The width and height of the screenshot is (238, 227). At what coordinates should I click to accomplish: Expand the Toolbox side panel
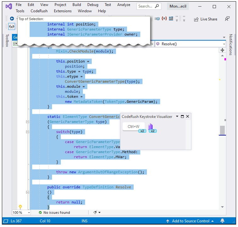[7, 40]
